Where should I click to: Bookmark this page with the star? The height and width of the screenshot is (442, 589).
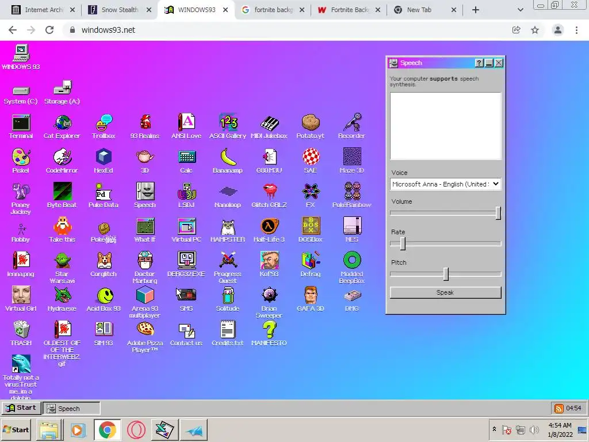535,30
